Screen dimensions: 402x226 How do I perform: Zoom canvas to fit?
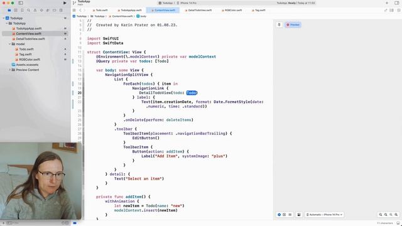(x=391, y=215)
